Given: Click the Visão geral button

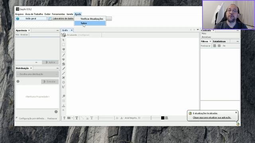Looking at the screenshot, I should (31, 19).
